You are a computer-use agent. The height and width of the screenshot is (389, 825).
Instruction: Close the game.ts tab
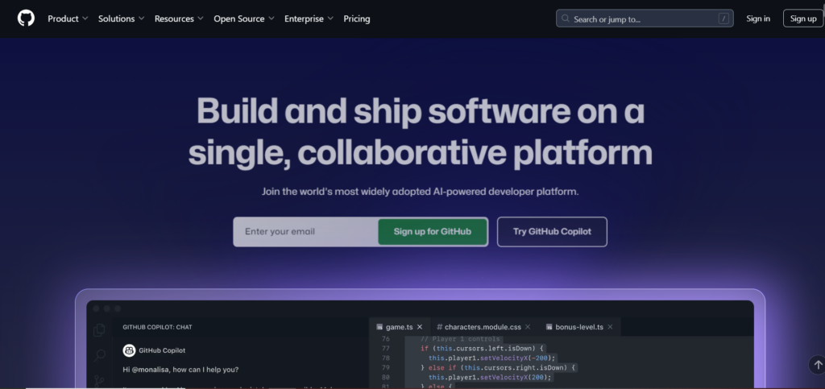(419, 327)
